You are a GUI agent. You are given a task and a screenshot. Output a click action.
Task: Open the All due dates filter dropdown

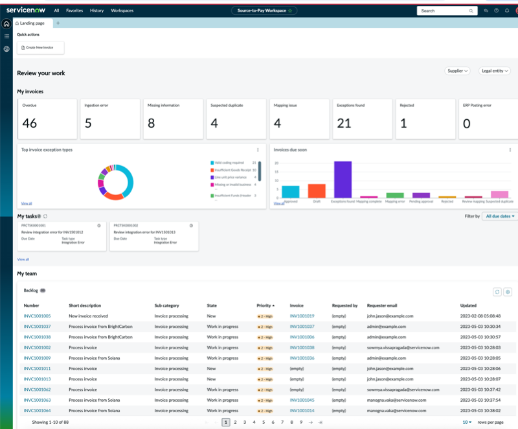pyautogui.click(x=500, y=216)
